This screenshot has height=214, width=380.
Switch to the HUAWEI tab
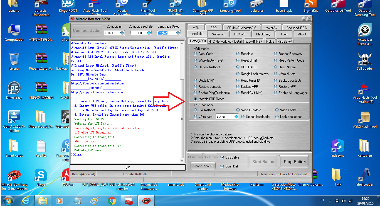pyautogui.click(x=240, y=34)
